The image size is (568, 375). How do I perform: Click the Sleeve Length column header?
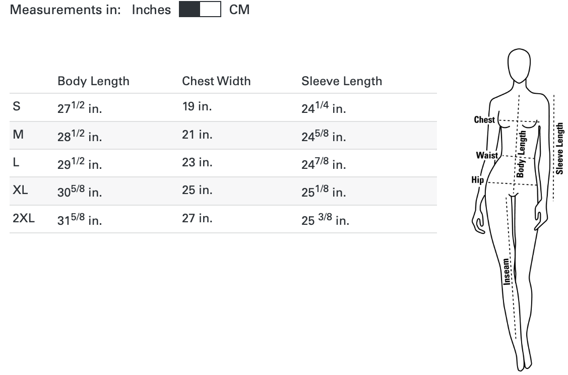coord(342,81)
